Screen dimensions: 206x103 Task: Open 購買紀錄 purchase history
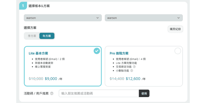coord(175,29)
